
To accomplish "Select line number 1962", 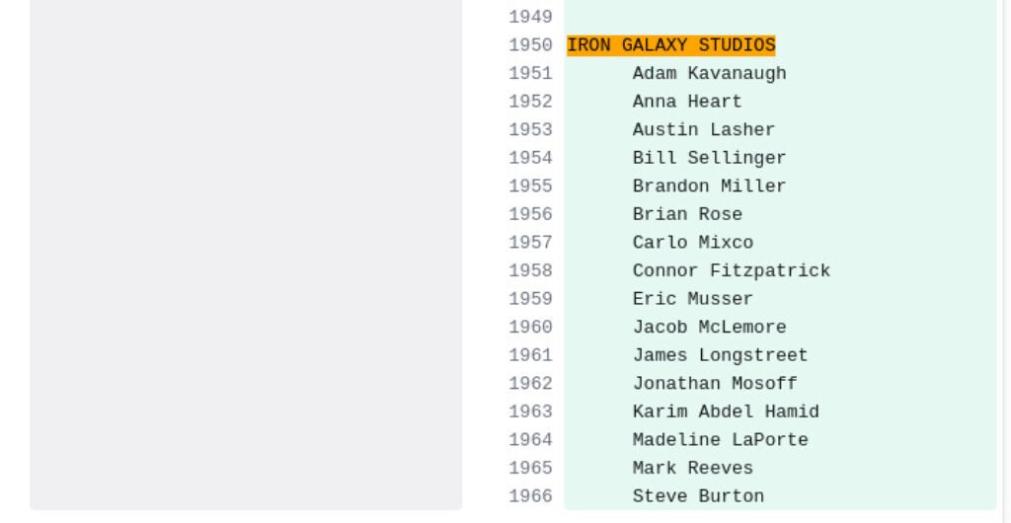I will 530,384.
